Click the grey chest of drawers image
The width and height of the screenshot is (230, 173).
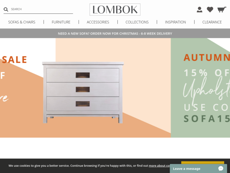(x=83, y=92)
